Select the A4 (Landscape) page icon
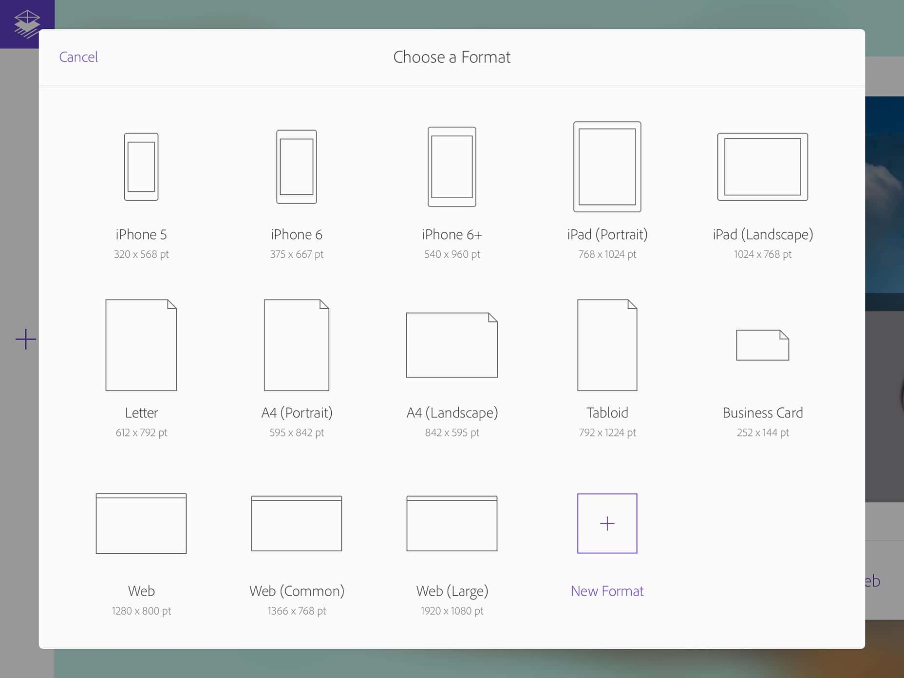The width and height of the screenshot is (904, 678). 452,345
